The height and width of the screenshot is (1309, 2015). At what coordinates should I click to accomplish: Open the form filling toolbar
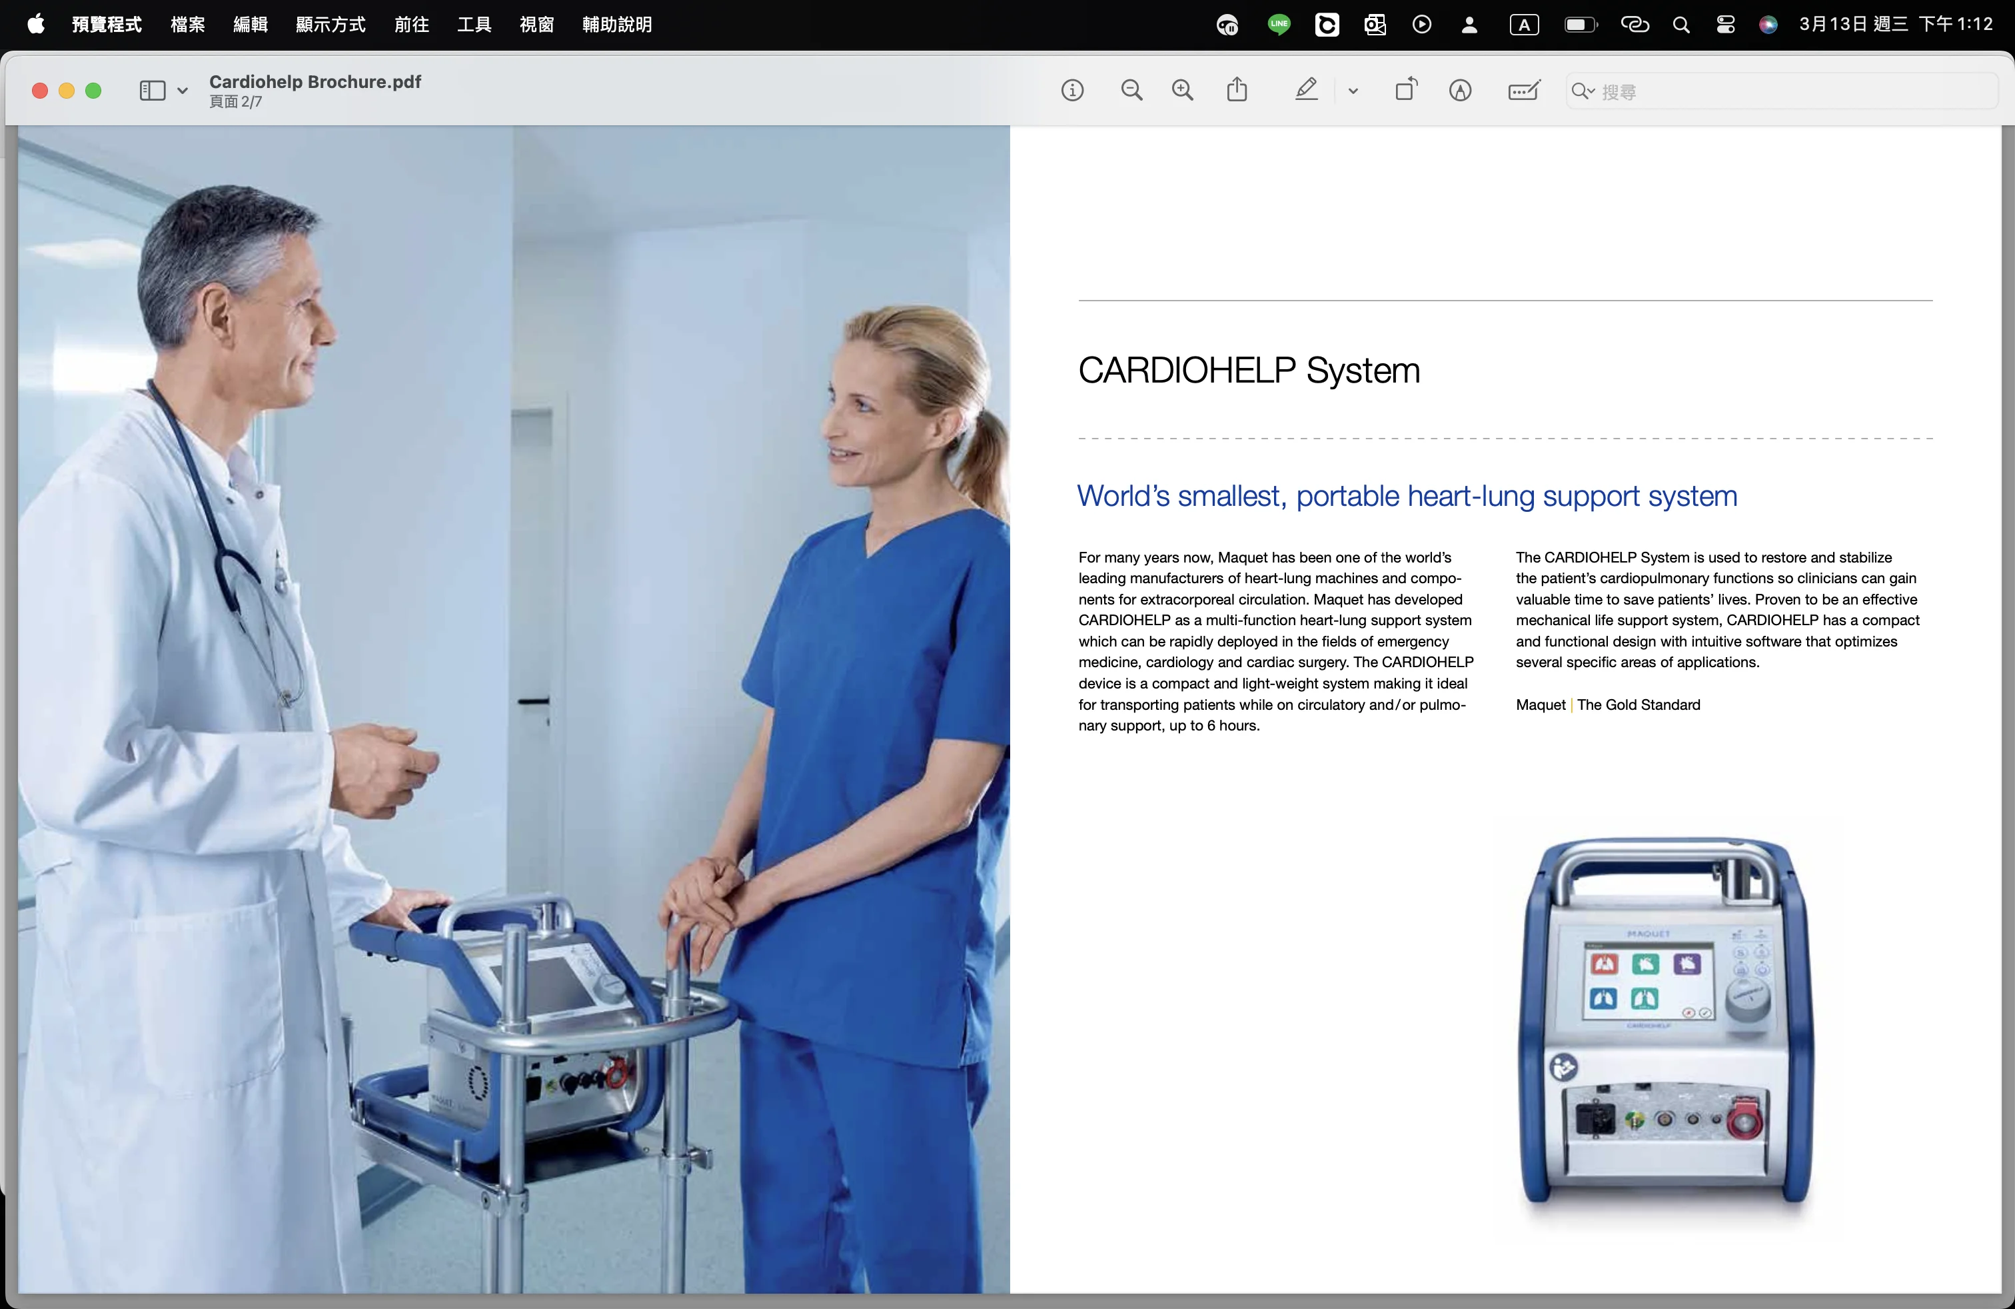1524,91
